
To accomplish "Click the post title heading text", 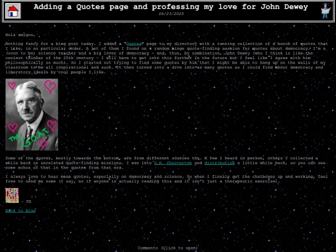I will pyautogui.click(x=170, y=7).
